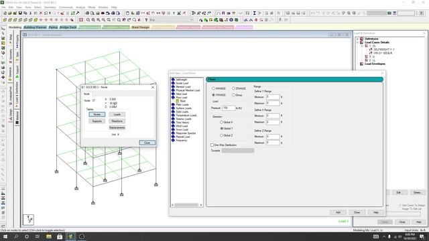Click the Load Envelopes icon in the tree

tap(362, 64)
